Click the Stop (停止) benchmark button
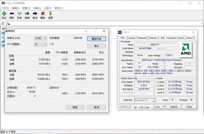204x134 pixels. point(97,46)
